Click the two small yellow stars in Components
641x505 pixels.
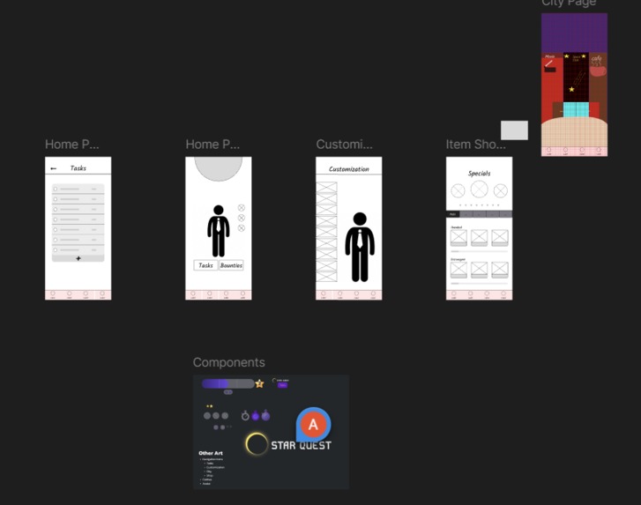(x=209, y=406)
